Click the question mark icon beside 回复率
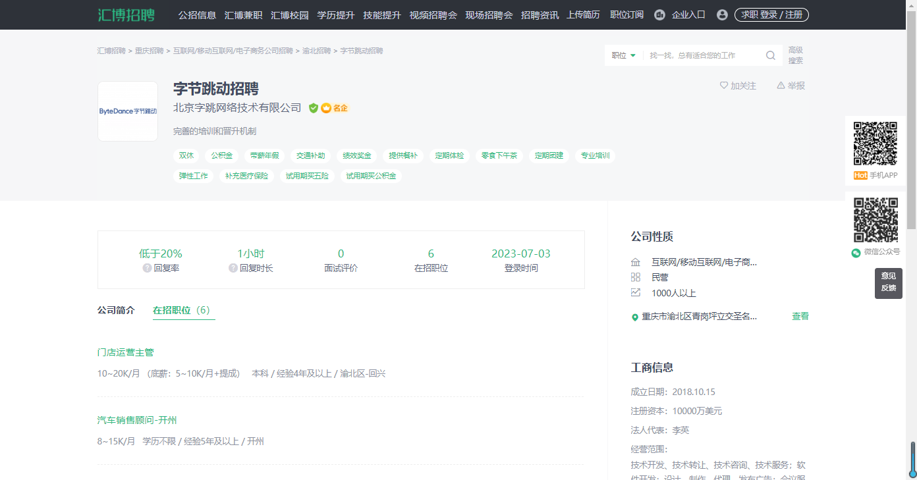917x480 pixels. click(147, 268)
